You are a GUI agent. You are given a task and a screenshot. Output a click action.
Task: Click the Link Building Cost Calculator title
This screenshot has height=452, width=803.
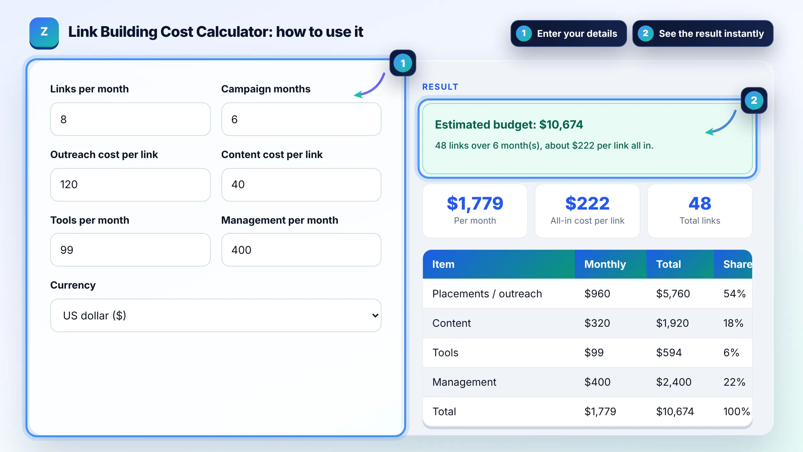(x=215, y=32)
